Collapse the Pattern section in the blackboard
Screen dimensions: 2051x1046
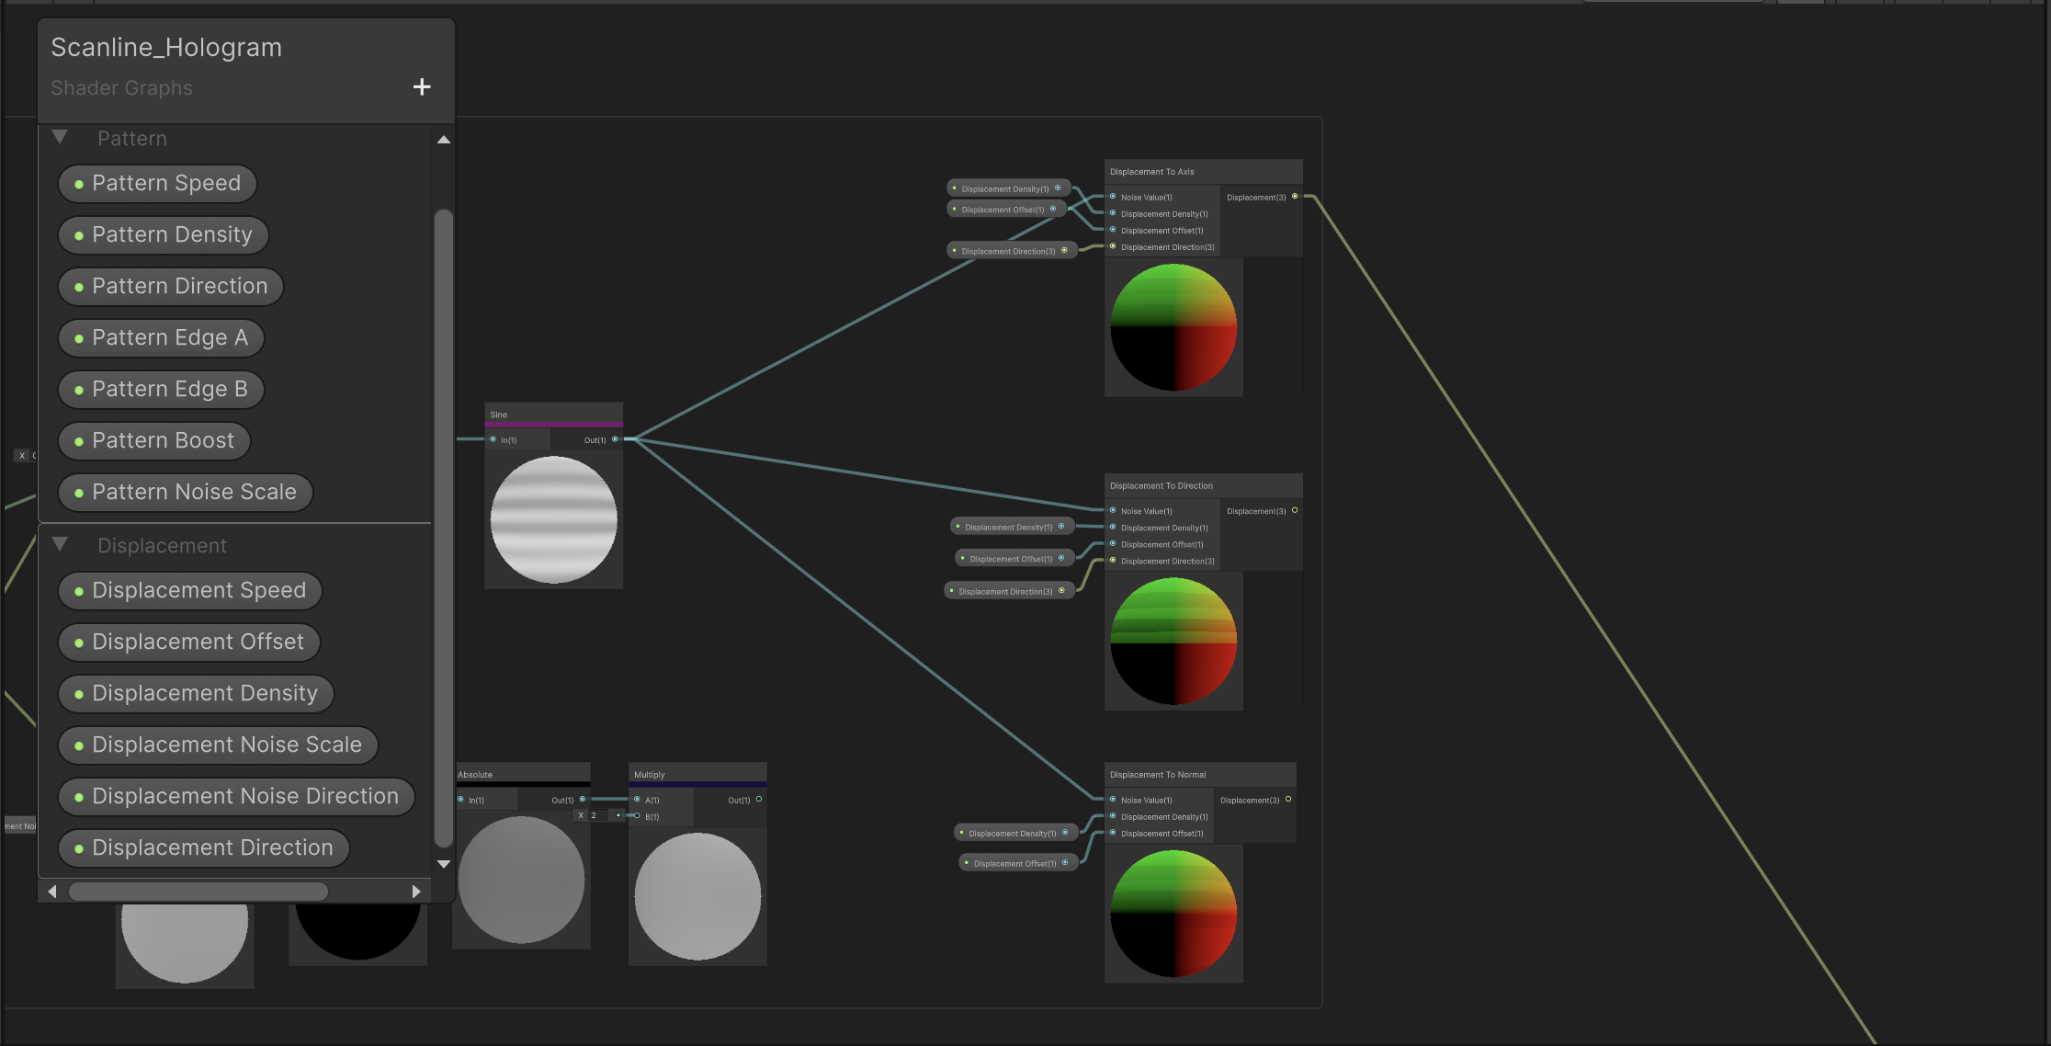(x=61, y=137)
